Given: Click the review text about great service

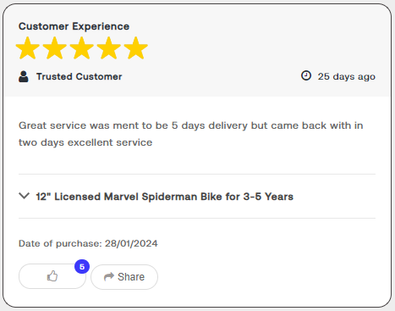Looking at the screenshot, I should [191, 134].
